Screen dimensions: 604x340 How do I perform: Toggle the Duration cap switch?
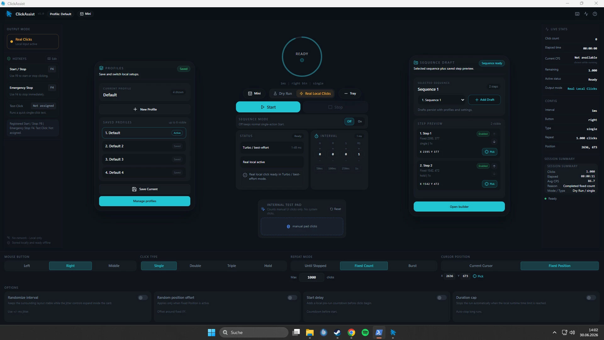(591, 298)
